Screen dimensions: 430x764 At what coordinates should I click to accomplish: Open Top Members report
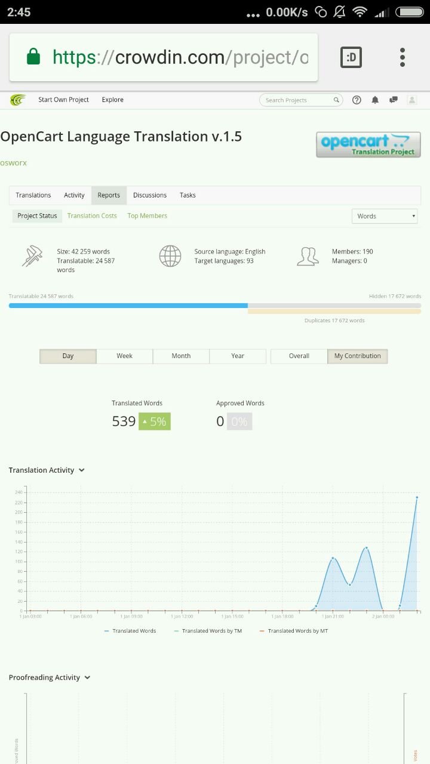[x=148, y=216]
